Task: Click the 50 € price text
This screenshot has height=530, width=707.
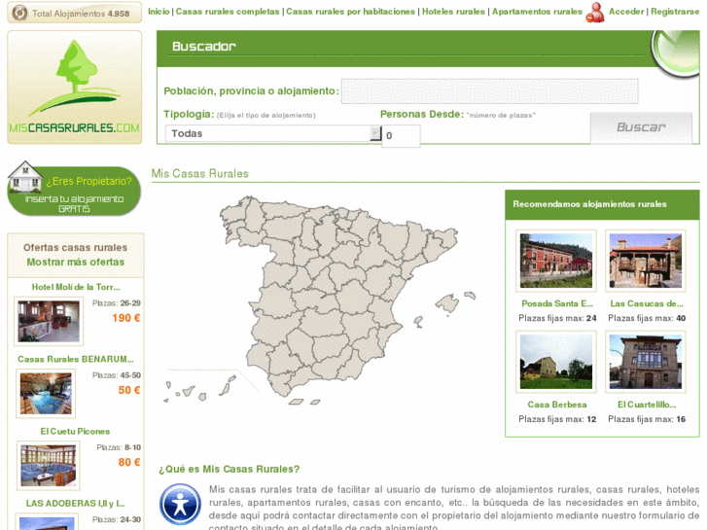Action: [129, 390]
